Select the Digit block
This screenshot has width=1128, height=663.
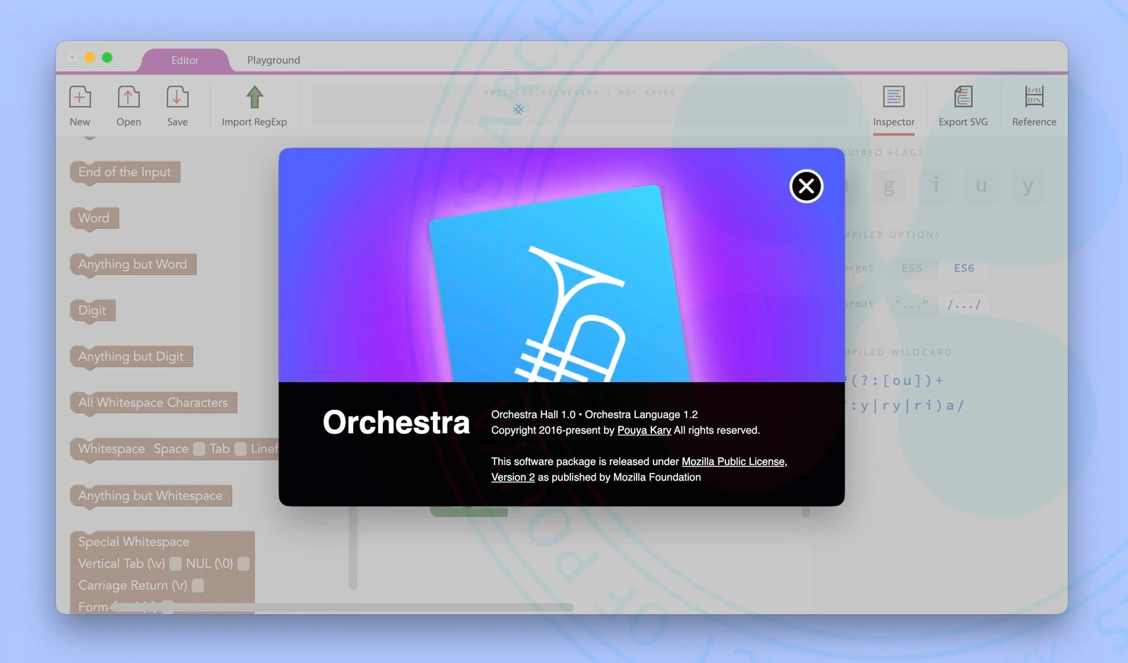point(92,310)
